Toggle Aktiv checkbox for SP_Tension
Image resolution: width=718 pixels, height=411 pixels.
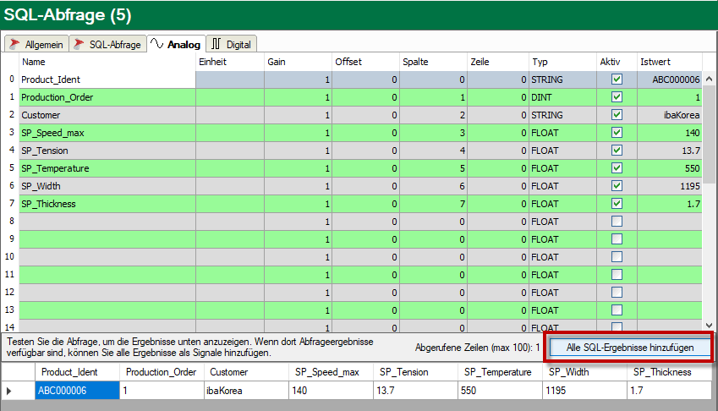617,151
